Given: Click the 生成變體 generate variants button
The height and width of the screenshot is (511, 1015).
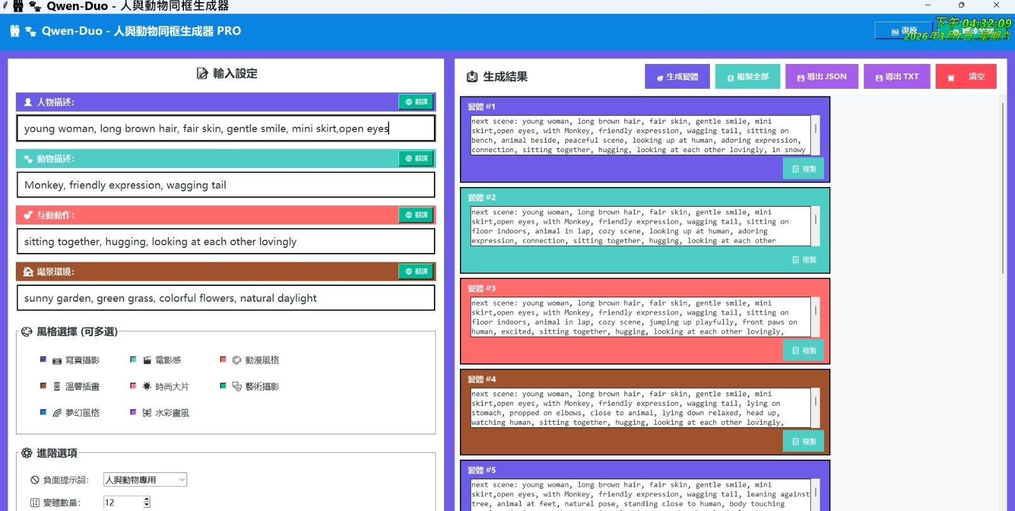Looking at the screenshot, I should point(677,77).
